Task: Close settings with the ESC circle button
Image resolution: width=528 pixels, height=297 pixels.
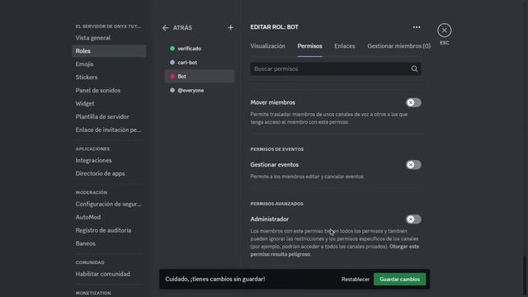Action: [x=444, y=31]
